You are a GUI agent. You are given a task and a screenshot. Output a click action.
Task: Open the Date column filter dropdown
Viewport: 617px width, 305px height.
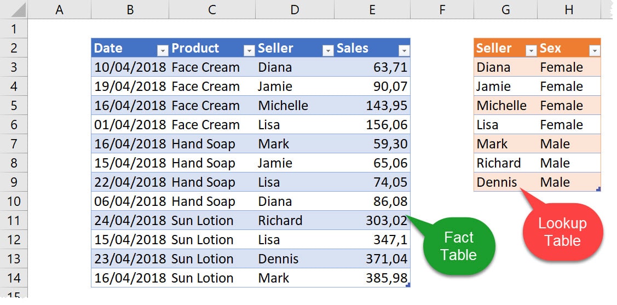pos(162,50)
